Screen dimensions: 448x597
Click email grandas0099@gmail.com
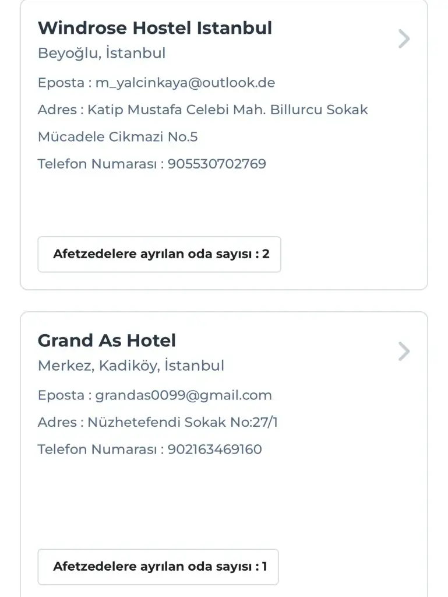click(184, 395)
